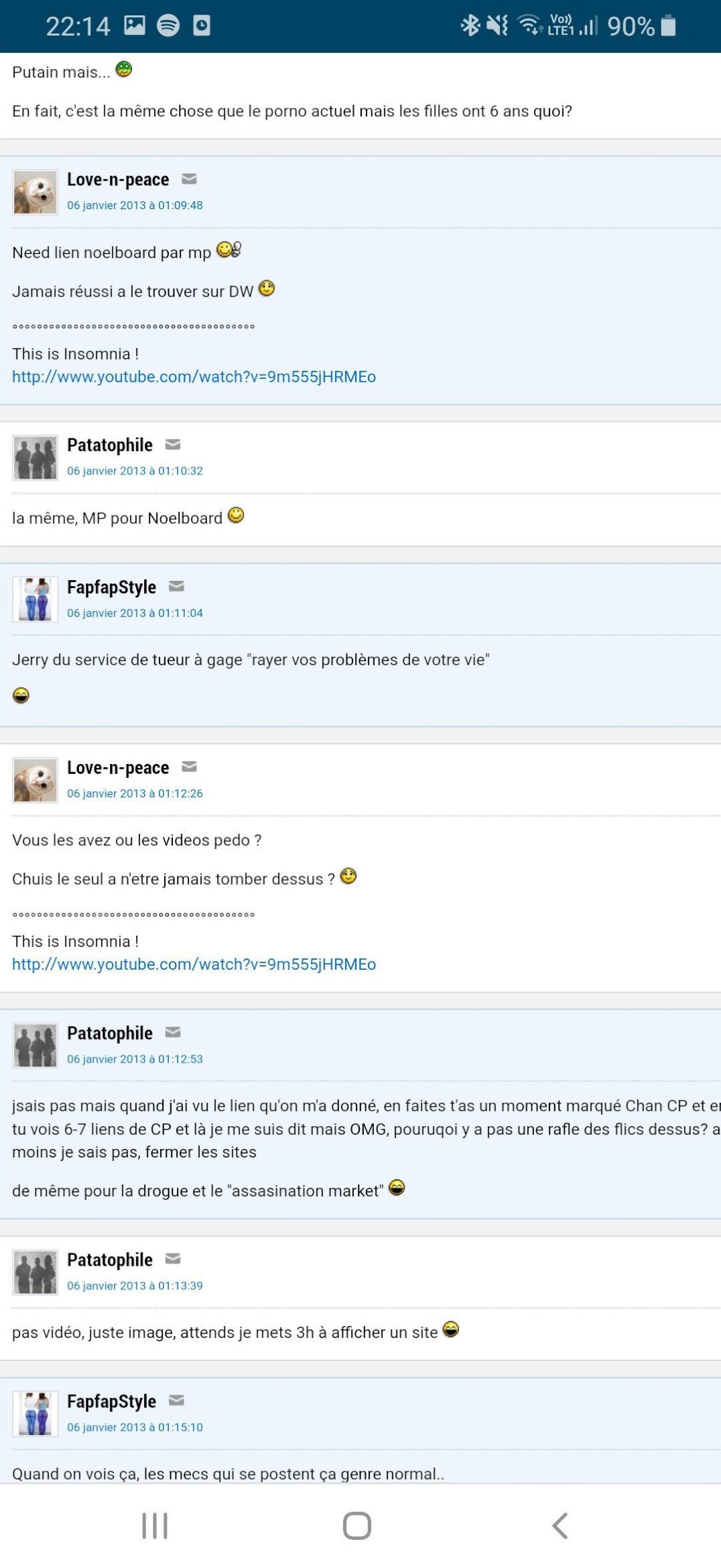Click the envelope icon on the 01:12:26 post
Image resolution: width=721 pixels, height=1564 pixels.
click(189, 767)
